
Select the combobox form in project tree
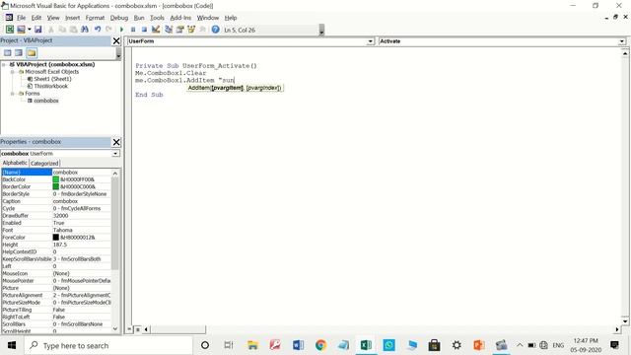[46, 101]
